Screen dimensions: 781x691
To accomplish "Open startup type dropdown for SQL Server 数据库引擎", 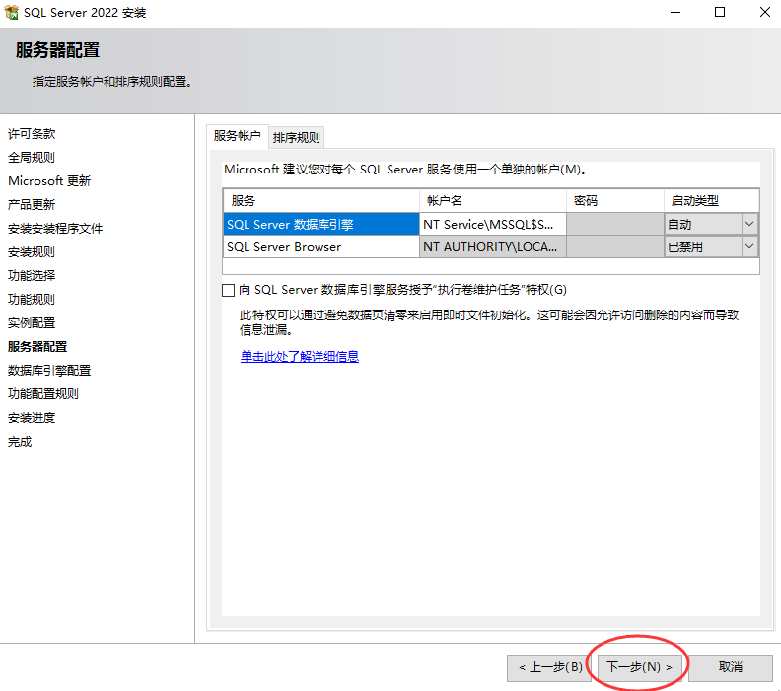I will (x=749, y=224).
